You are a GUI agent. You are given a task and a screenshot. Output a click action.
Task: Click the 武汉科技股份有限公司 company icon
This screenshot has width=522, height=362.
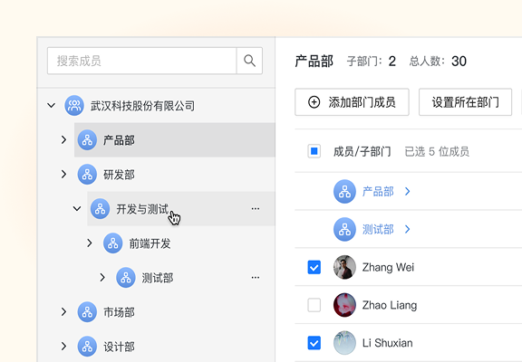pos(74,106)
